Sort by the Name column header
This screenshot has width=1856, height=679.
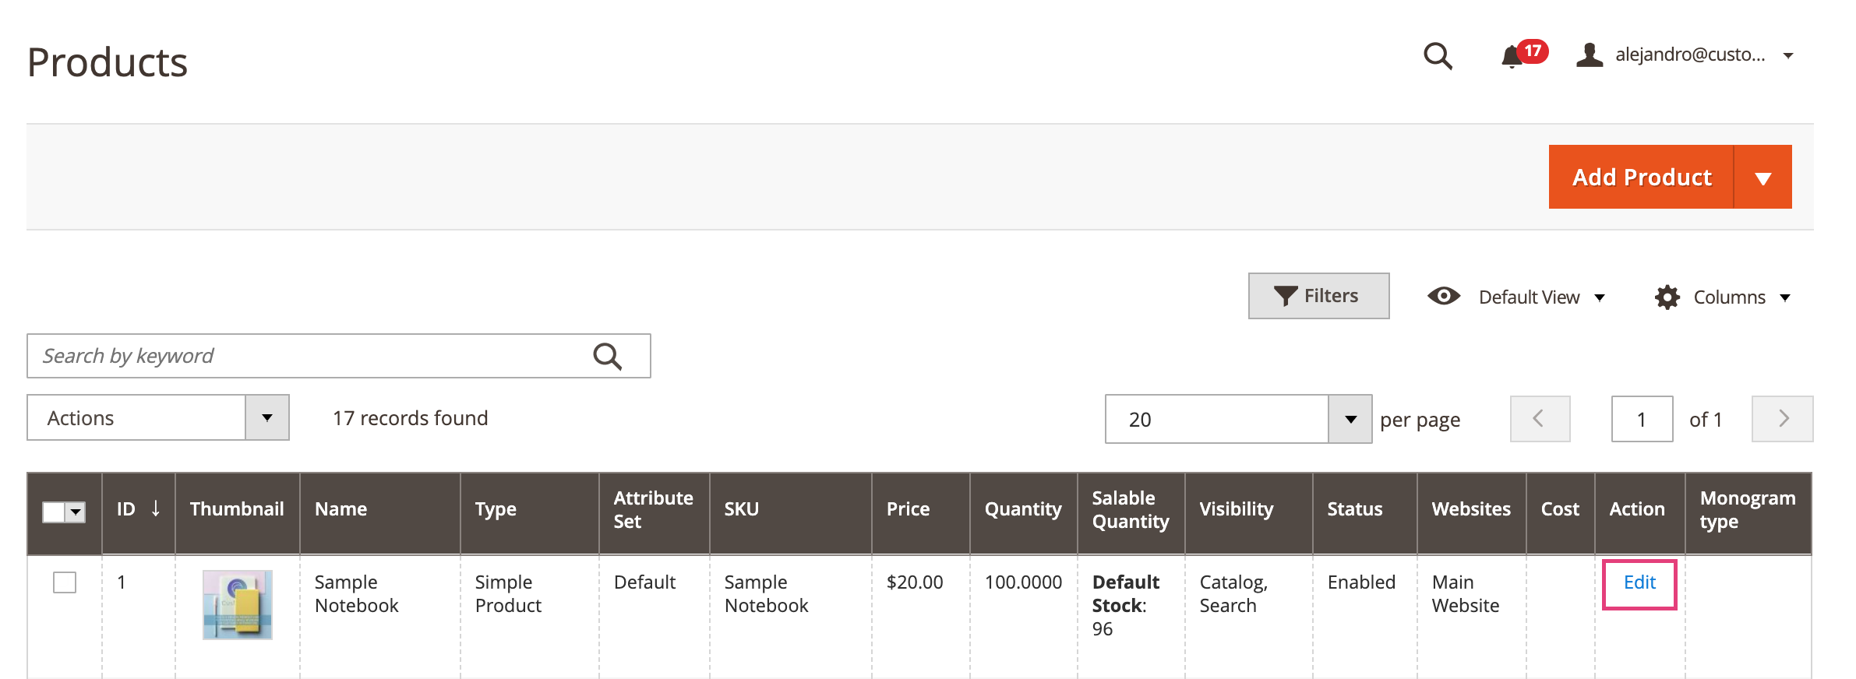(x=341, y=509)
